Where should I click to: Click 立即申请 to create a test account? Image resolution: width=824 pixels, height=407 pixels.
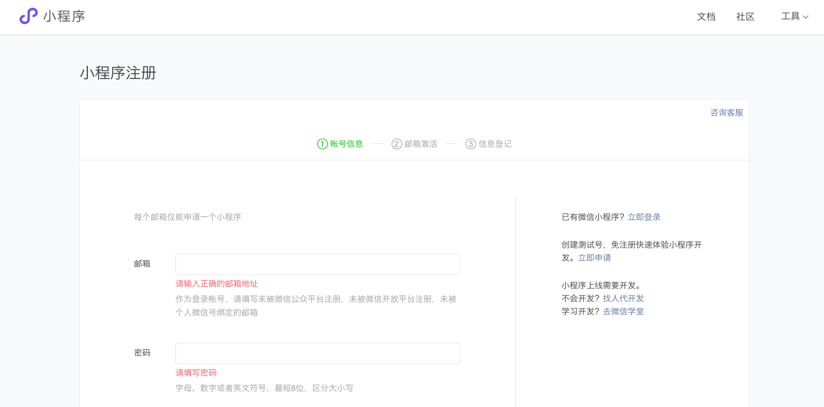tap(594, 258)
